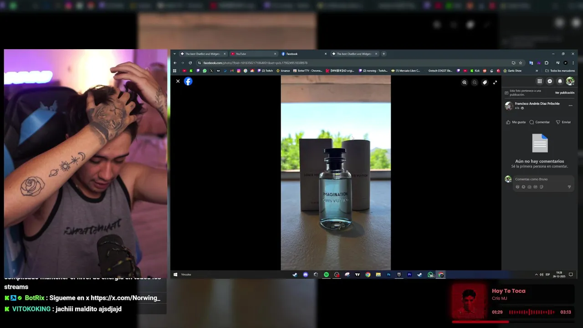Viewport: 583px width, 328px height.
Task: Open Francisco Andrés Díaz Pröschle profile
Action: tap(537, 103)
